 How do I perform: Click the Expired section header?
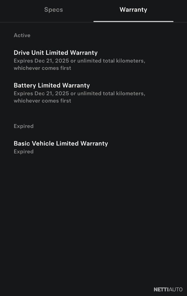[x=24, y=126]
